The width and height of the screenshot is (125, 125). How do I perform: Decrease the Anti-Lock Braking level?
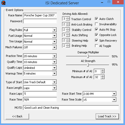(68, 25)
